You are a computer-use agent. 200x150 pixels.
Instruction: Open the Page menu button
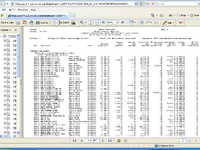pos(182,16)
